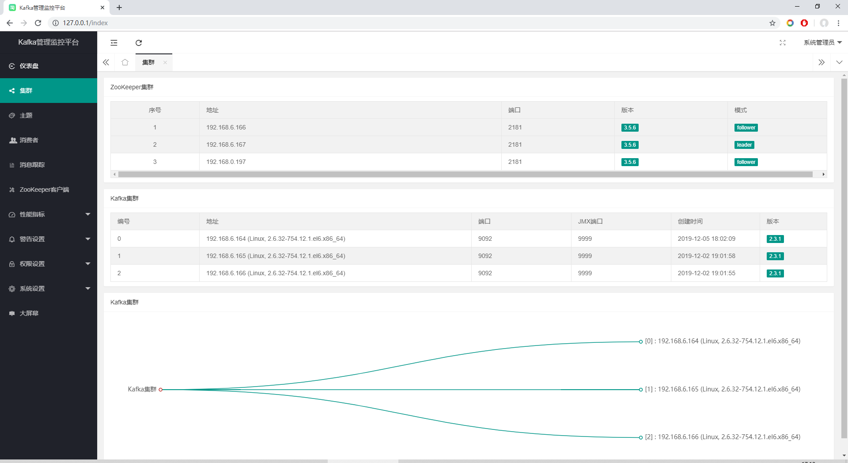Expand the 权限设置 submenu arrow
The image size is (848, 463).
[x=88, y=264]
